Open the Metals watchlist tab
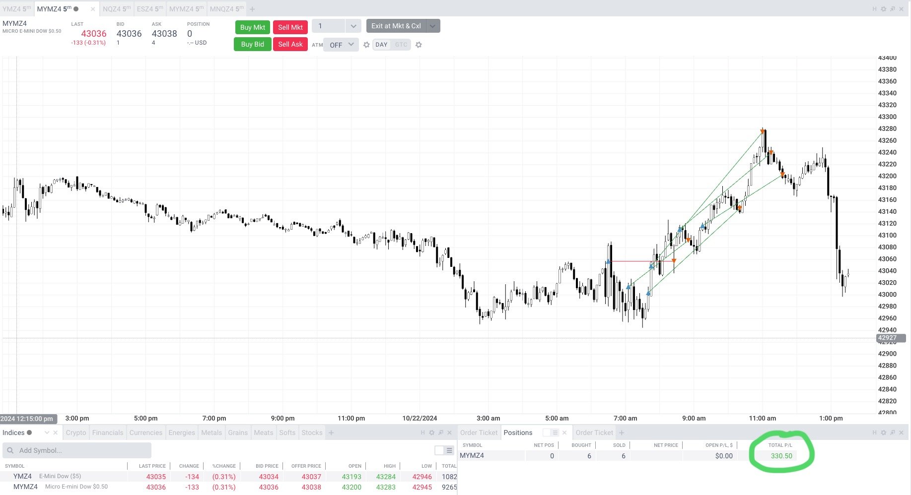The image size is (911, 495). (x=211, y=433)
